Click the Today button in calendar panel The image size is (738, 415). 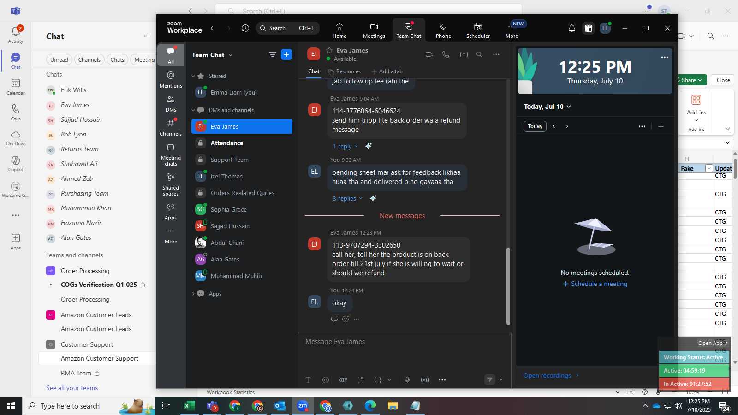tap(535, 126)
